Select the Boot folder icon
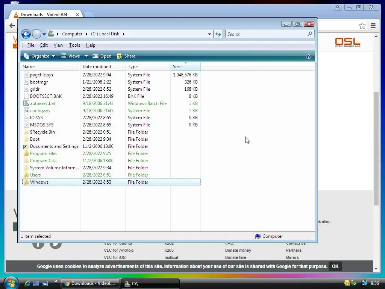 tap(26, 139)
